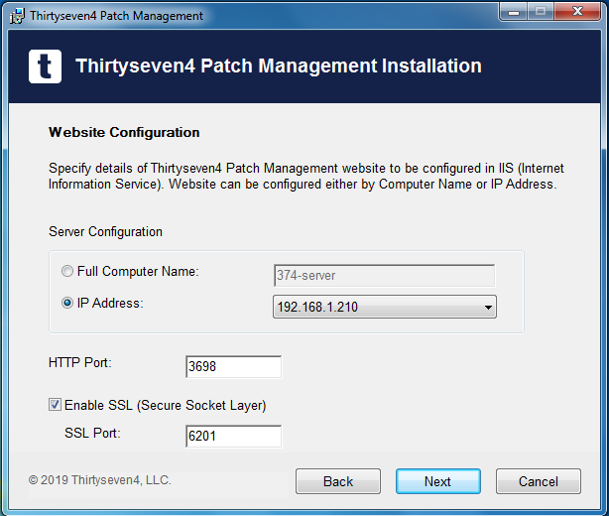Select the Full Computer Name radio button

pyautogui.click(x=67, y=271)
